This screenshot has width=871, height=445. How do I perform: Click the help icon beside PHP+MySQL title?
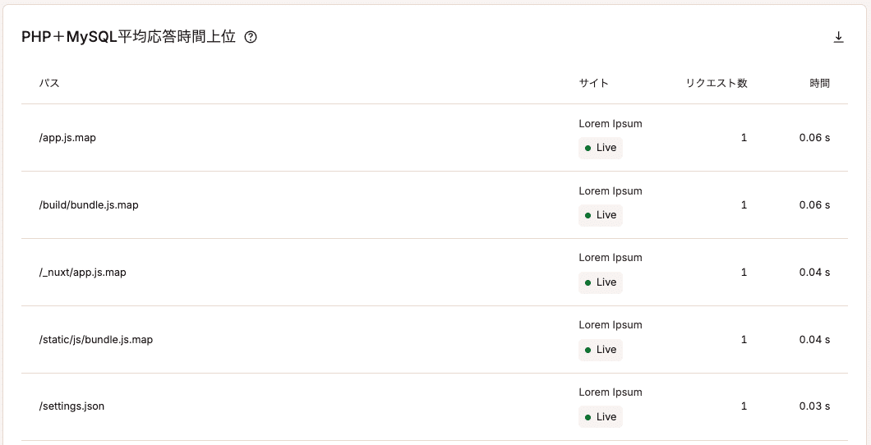[251, 37]
